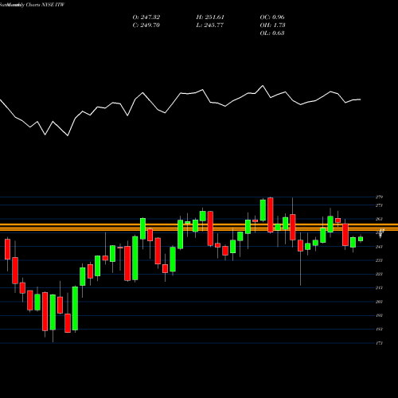Screen dimensions: 398x398
Task: Click the 'OL: 0.63' value
Action: tap(272, 33)
